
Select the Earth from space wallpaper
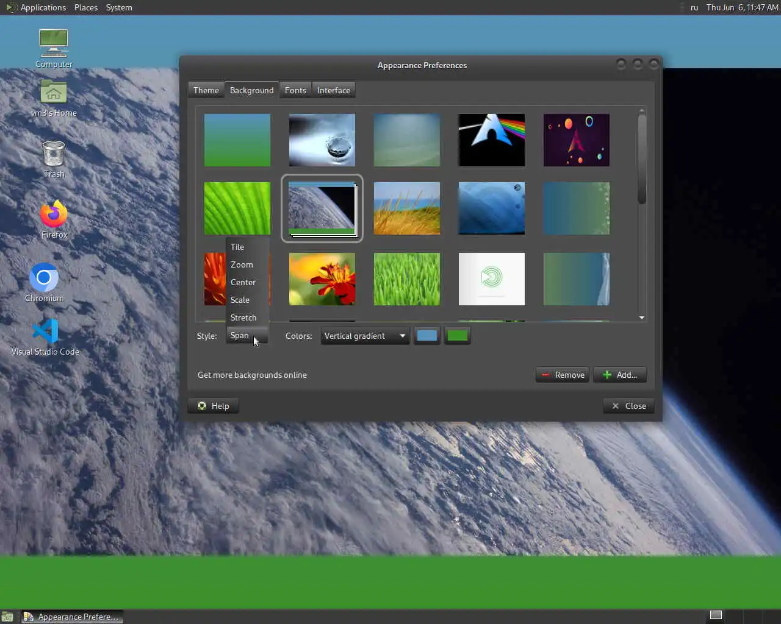pos(322,208)
